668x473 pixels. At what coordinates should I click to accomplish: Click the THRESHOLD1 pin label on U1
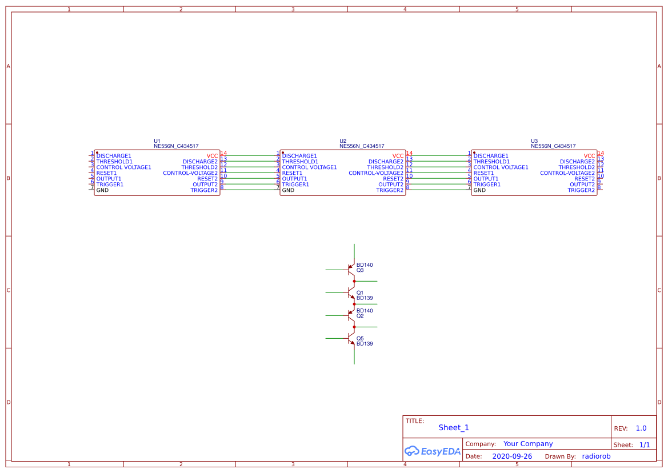click(114, 162)
